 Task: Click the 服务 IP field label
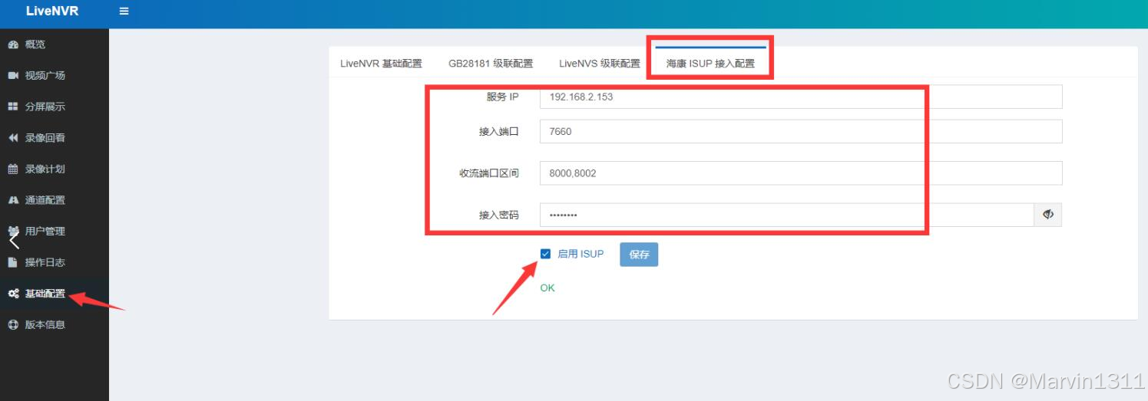click(503, 97)
